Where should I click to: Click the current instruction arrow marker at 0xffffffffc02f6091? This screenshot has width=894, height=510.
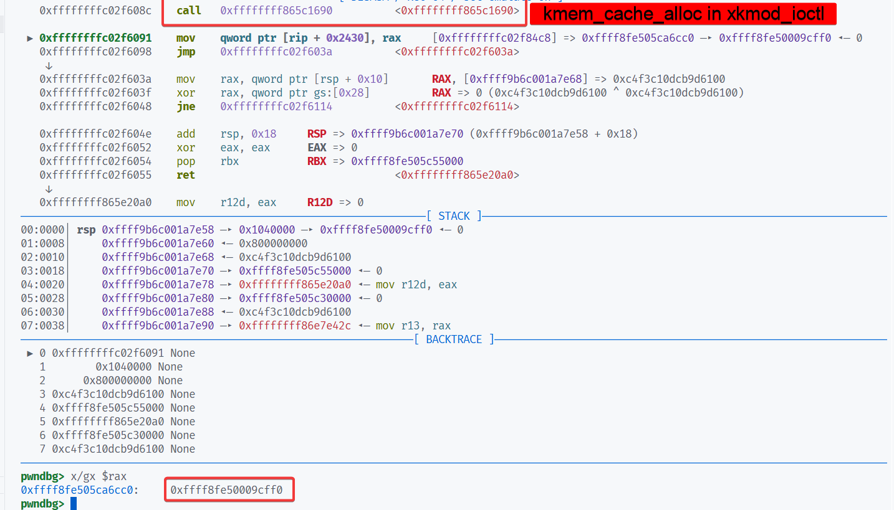30,39
